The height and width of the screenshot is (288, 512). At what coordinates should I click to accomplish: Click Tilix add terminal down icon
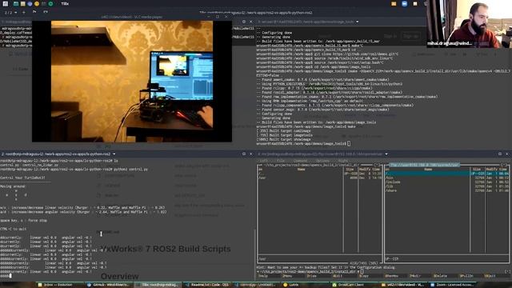tap(46, 12)
